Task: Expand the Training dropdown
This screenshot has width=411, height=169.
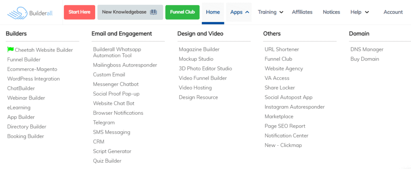Action: coord(281,12)
